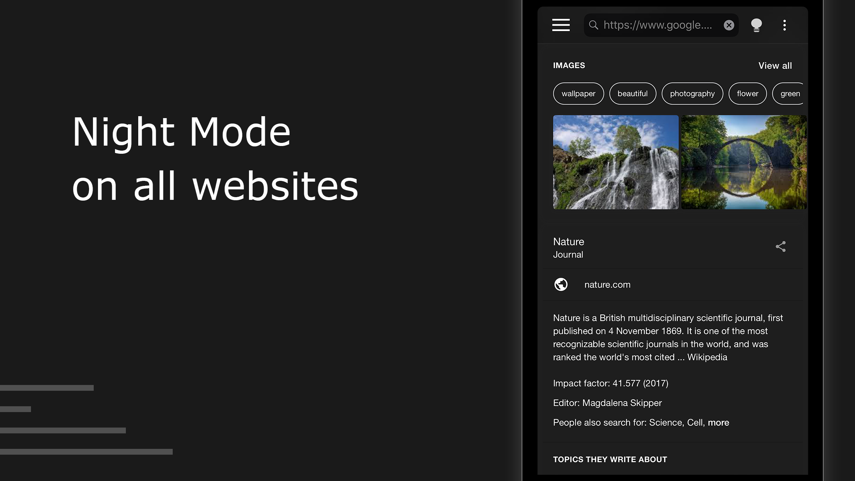Screen dimensions: 855x481
Task: Select the photography filter chip
Action: click(692, 94)
